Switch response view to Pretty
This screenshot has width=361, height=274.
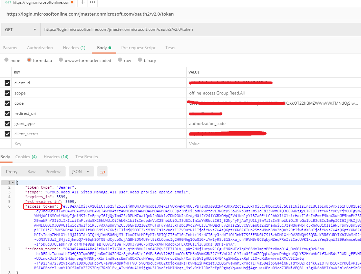[x=12, y=172]
